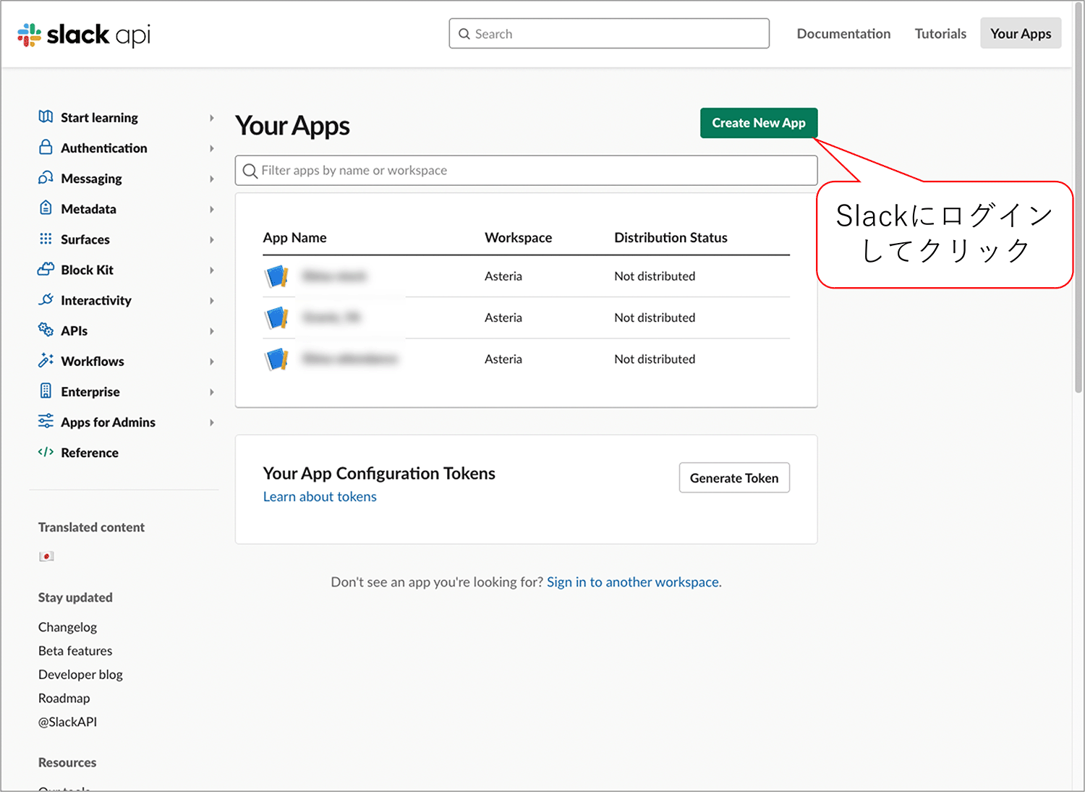Screen dimensions: 1085x792
Task: Expand the APIs section arrow
Action: pyautogui.click(x=211, y=331)
